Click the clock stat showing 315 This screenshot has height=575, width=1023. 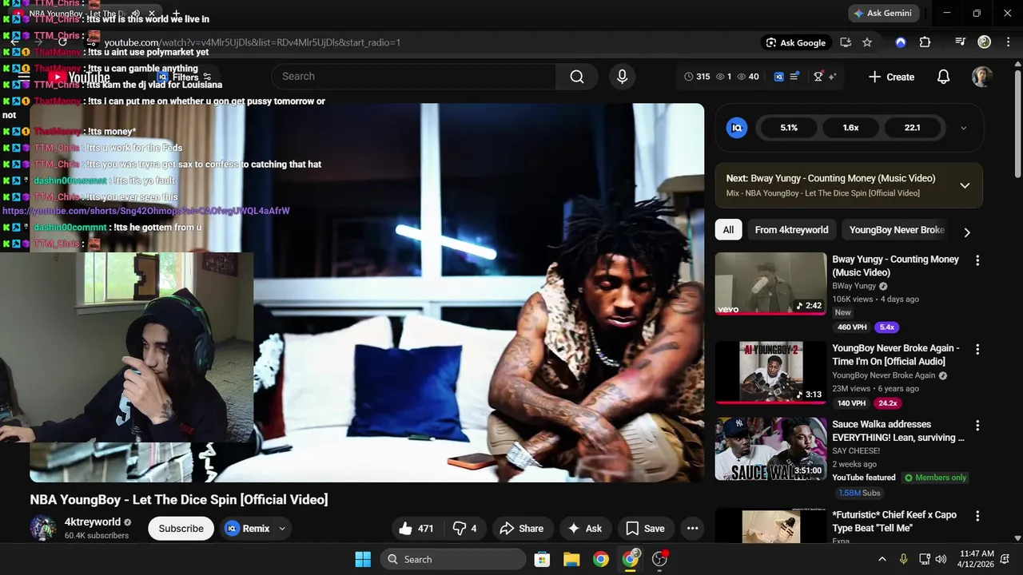click(697, 77)
